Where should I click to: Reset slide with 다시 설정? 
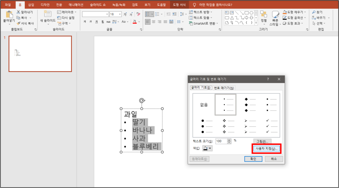[x=66, y=18]
